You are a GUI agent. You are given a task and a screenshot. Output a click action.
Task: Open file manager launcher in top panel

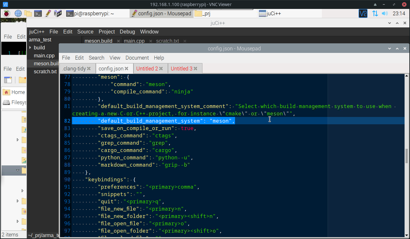pyautogui.click(x=28, y=13)
